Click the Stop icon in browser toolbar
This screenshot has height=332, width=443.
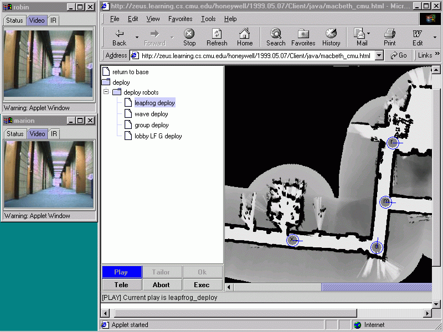(189, 34)
